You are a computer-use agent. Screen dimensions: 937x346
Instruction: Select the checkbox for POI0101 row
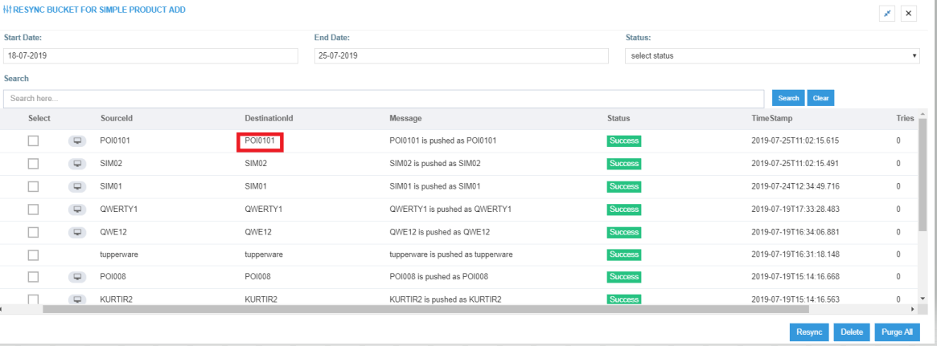(x=33, y=141)
